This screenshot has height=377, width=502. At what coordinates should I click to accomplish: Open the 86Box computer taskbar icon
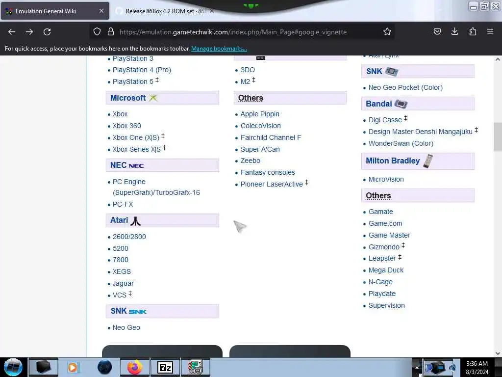[x=195, y=367]
